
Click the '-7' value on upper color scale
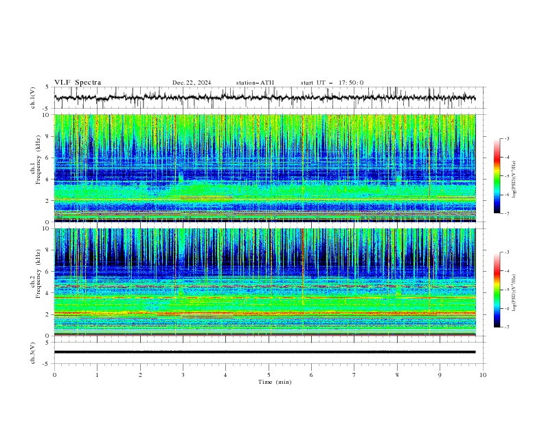pos(507,213)
